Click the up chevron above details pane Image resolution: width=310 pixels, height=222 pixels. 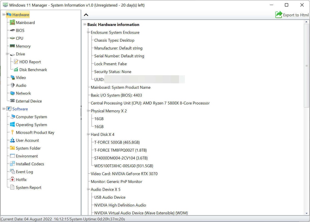tap(86, 15)
